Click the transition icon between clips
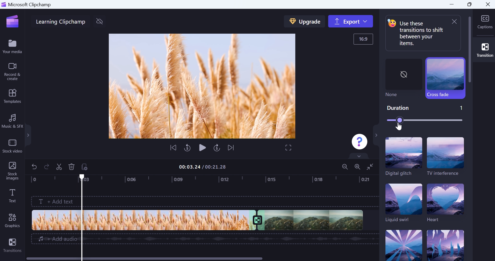 point(258,220)
